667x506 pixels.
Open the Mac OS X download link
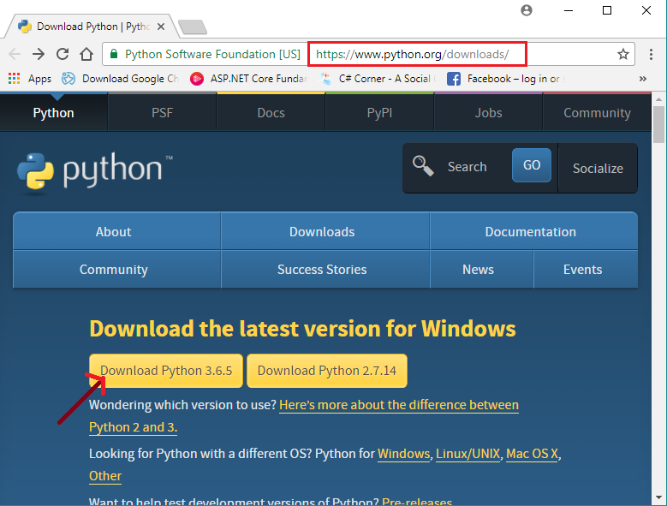pyautogui.click(x=532, y=454)
